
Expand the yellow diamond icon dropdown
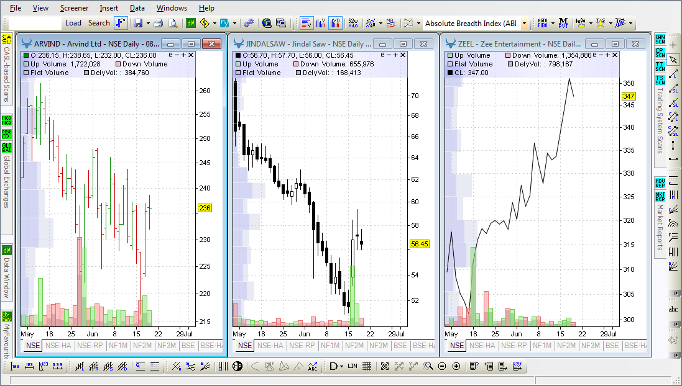point(214,24)
